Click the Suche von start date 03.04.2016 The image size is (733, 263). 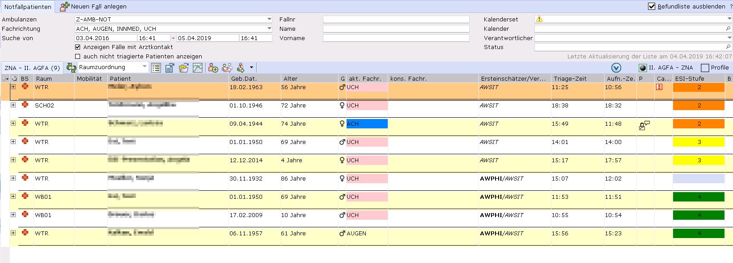point(106,38)
